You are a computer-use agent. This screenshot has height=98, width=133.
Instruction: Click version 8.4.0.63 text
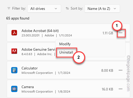point(27,54)
